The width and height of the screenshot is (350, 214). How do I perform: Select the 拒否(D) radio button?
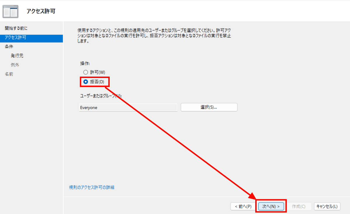[x=86, y=82]
